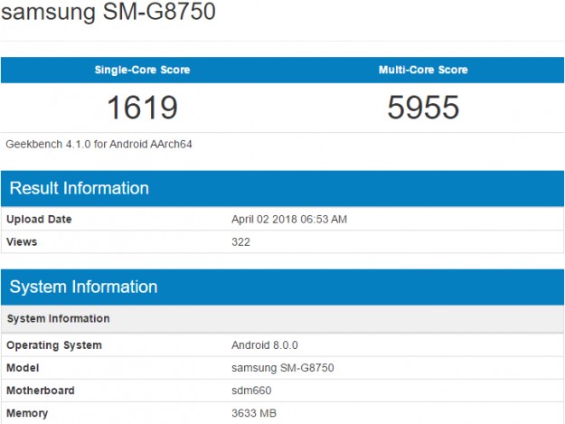This screenshot has height=424, width=565.
Task: Click the April 02 2018 upload date value
Action: 289,220
